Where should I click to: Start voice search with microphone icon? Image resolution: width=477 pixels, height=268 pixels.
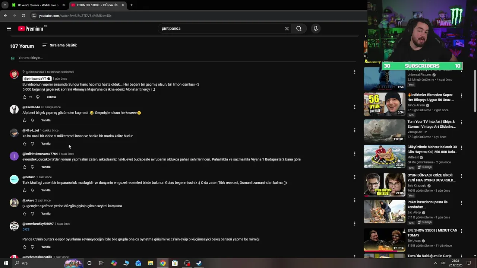point(316,29)
